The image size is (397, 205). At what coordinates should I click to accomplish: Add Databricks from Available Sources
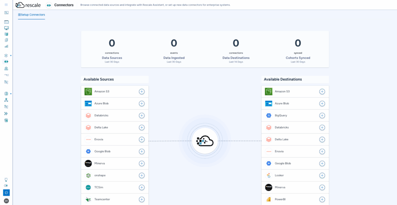pos(142,115)
